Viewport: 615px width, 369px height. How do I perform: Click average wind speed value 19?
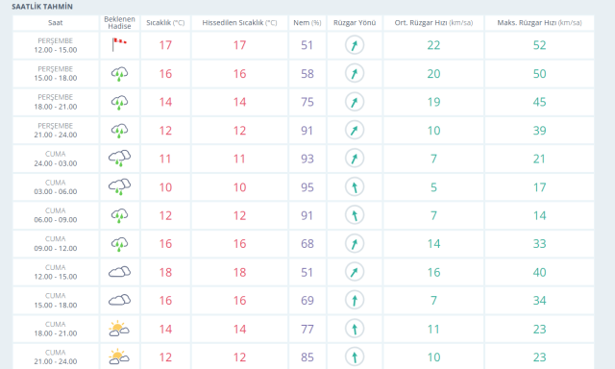pos(433,102)
